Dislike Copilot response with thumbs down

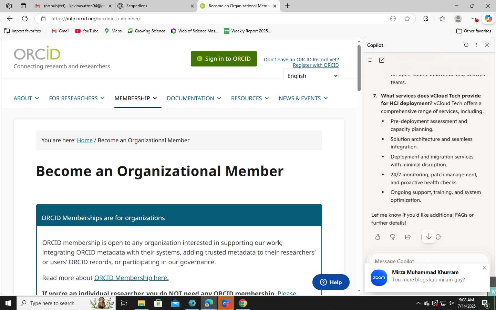393,237
